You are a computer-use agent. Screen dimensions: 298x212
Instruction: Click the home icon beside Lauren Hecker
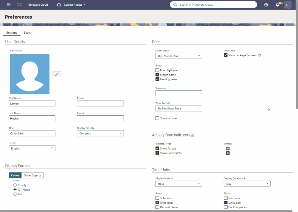click(x=59, y=4)
